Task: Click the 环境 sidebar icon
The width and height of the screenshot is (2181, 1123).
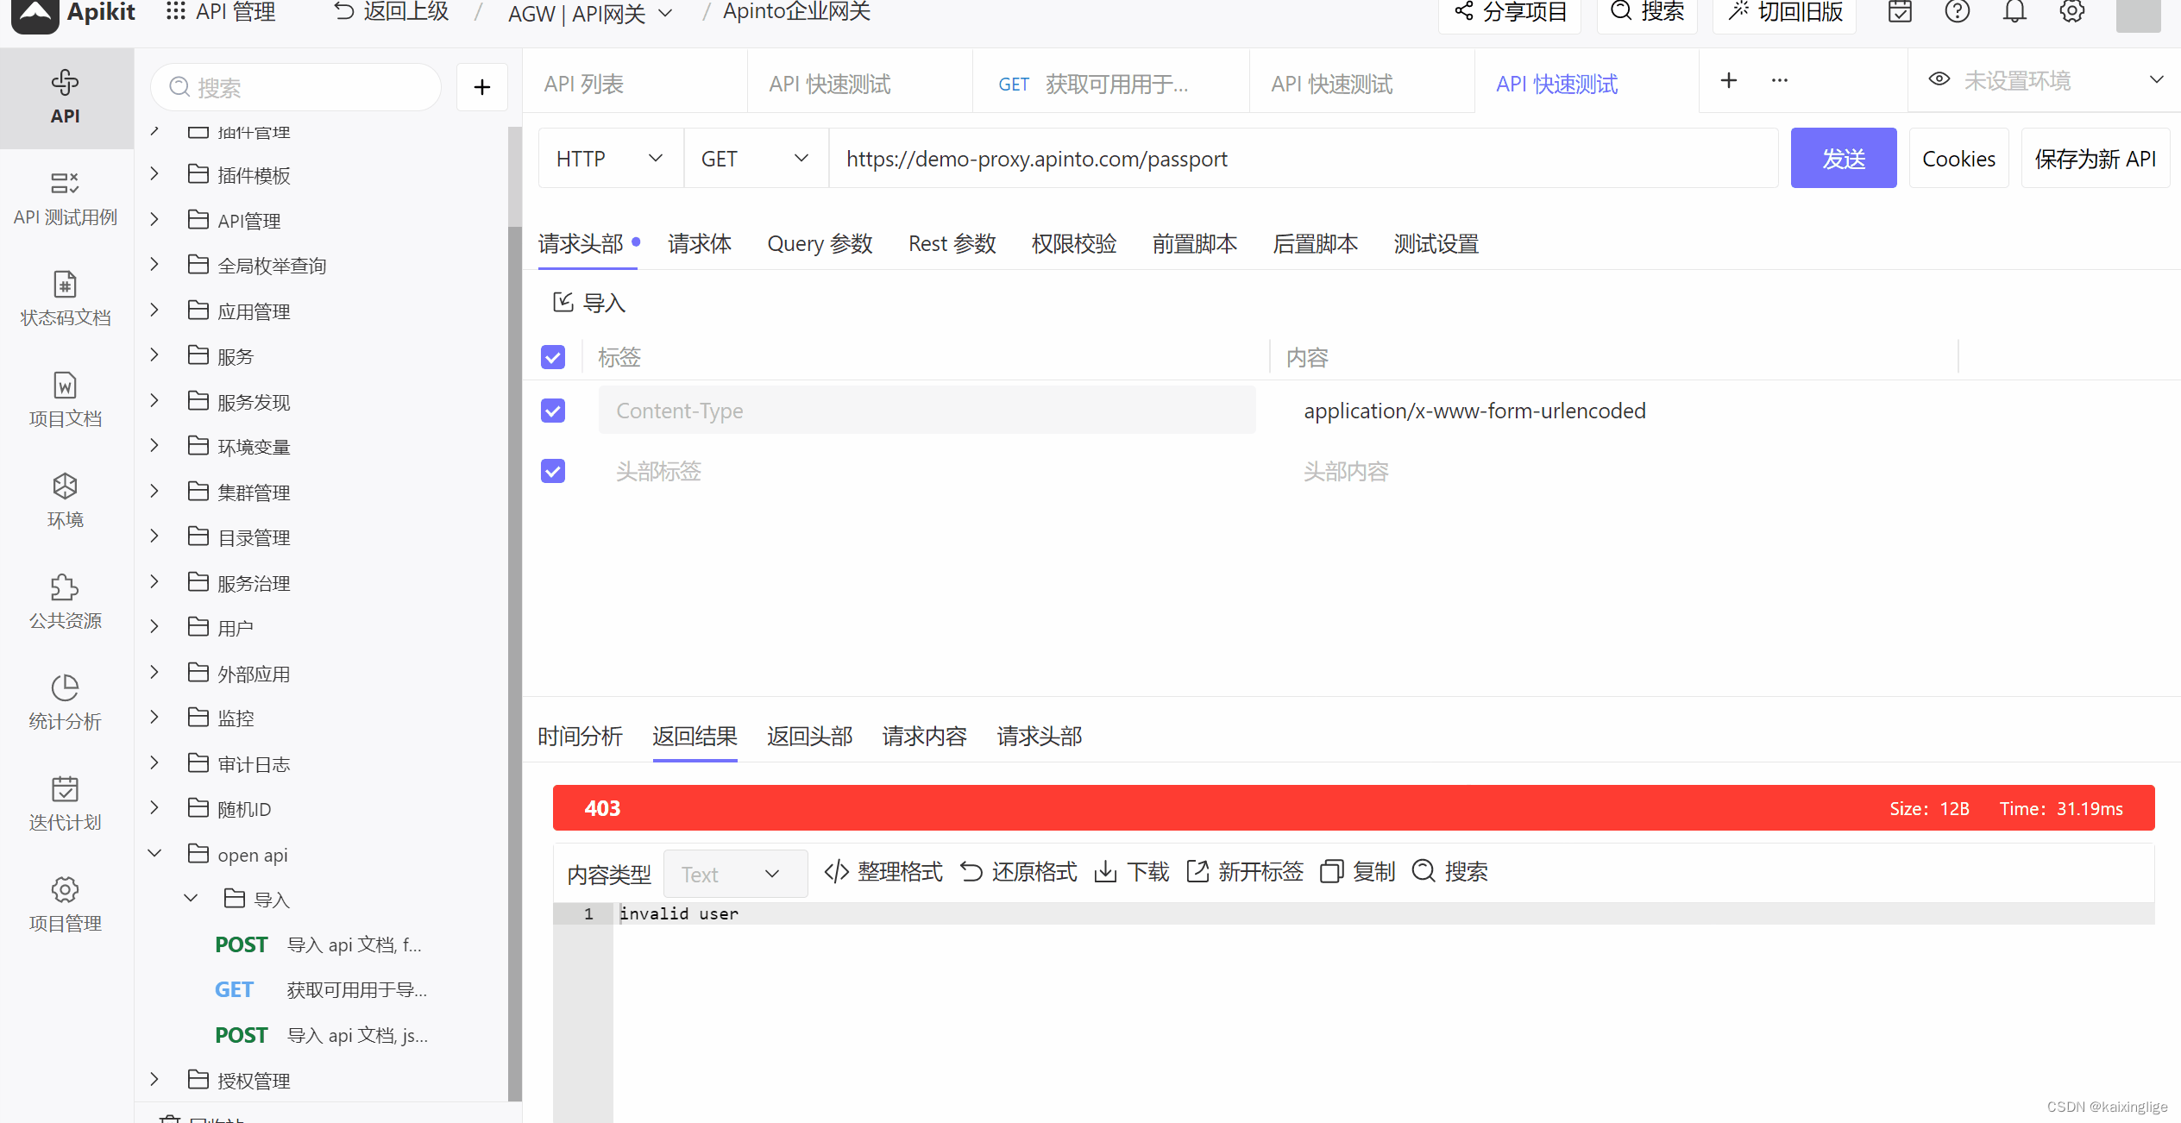Action: 63,500
